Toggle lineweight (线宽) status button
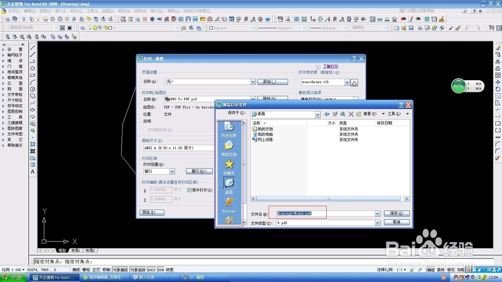Screen dimensions: 502x282 click(x=170, y=270)
